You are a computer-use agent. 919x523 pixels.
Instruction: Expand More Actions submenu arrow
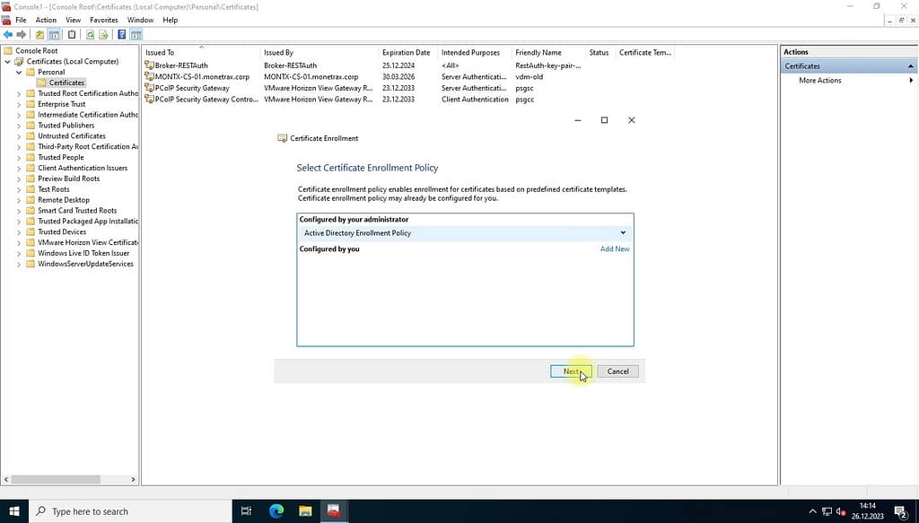point(910,81)
